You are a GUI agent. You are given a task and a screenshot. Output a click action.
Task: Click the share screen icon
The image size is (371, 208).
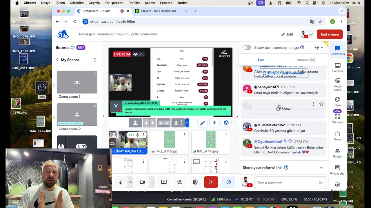point(164,182)
